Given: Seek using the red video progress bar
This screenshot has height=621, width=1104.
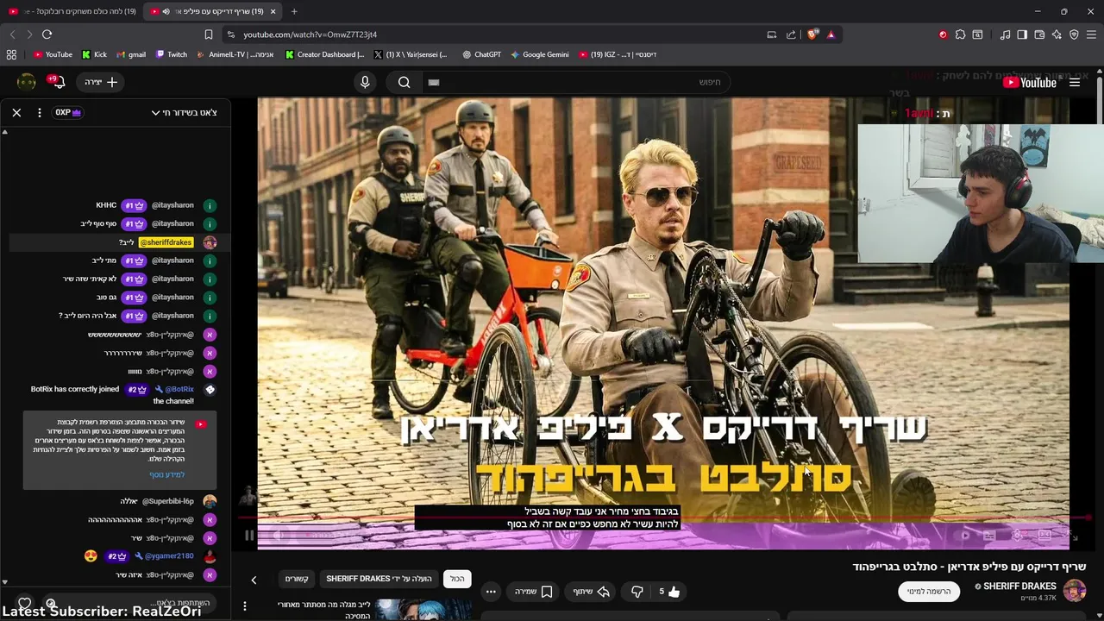Looking at the screenshot, I should pos(664,517).
